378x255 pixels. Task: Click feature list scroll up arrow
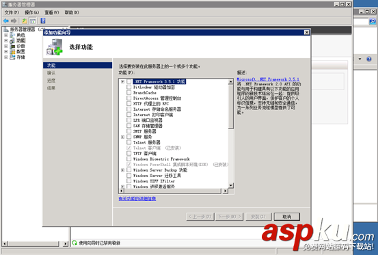[x=231, y=81]
